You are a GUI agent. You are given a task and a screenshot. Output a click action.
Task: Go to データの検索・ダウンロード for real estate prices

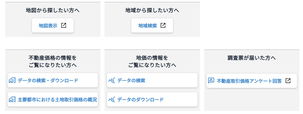click(48, 80)
